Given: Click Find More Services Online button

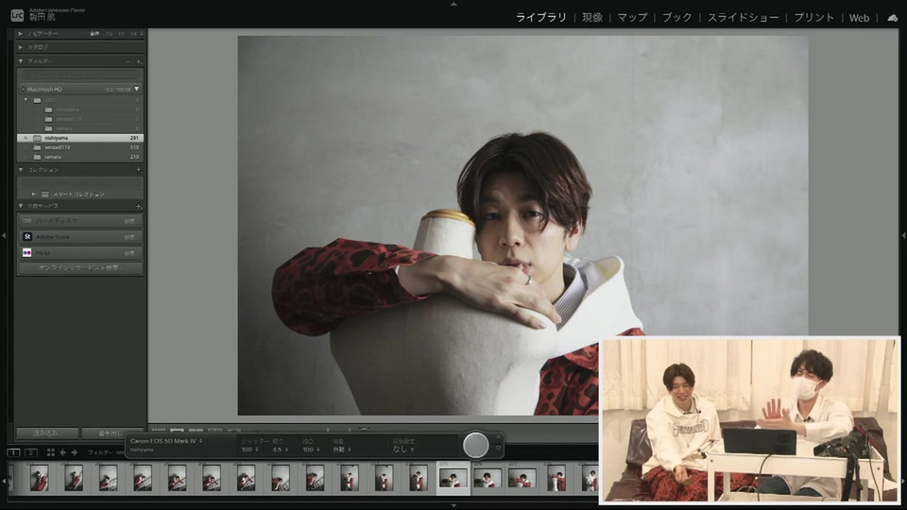Looking at the screenshot, I should click(x=80, y=268).
